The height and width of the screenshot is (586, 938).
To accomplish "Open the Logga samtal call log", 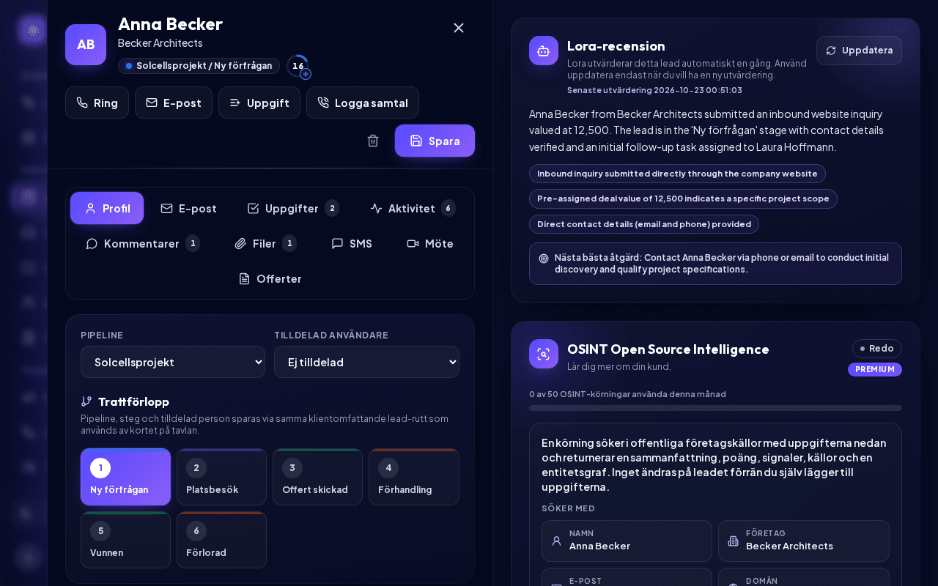I will [363, 103].
